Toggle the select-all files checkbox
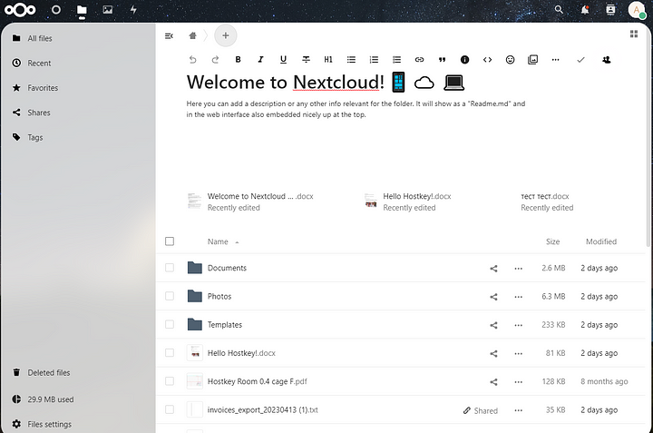 pyautogui.click(x=170, y=241)
